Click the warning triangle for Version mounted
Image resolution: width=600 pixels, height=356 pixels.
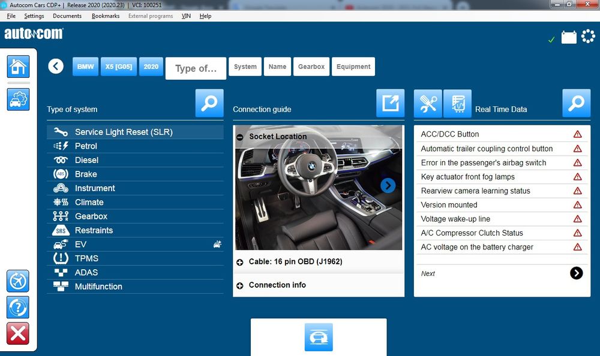(577, 205)
